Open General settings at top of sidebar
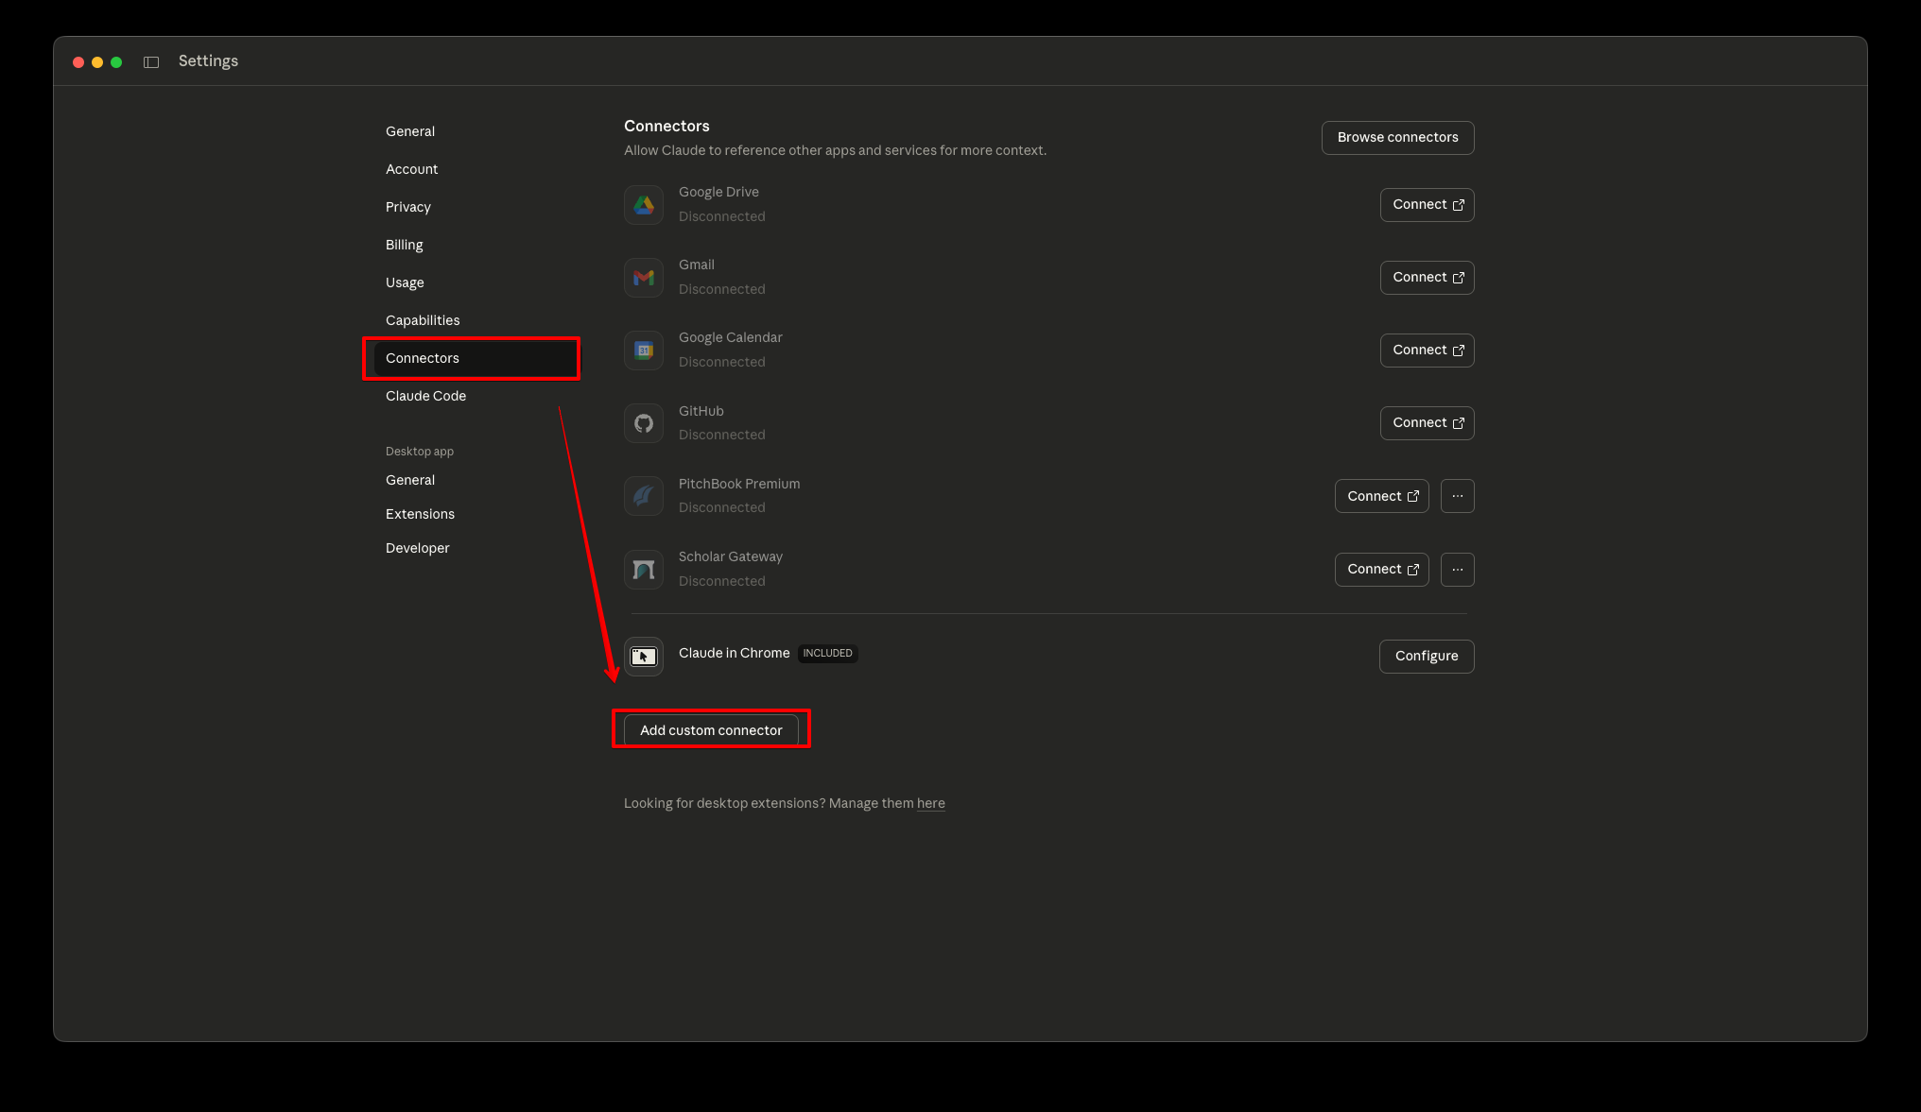1921x1112 pixels. click(x=410, y=131)
